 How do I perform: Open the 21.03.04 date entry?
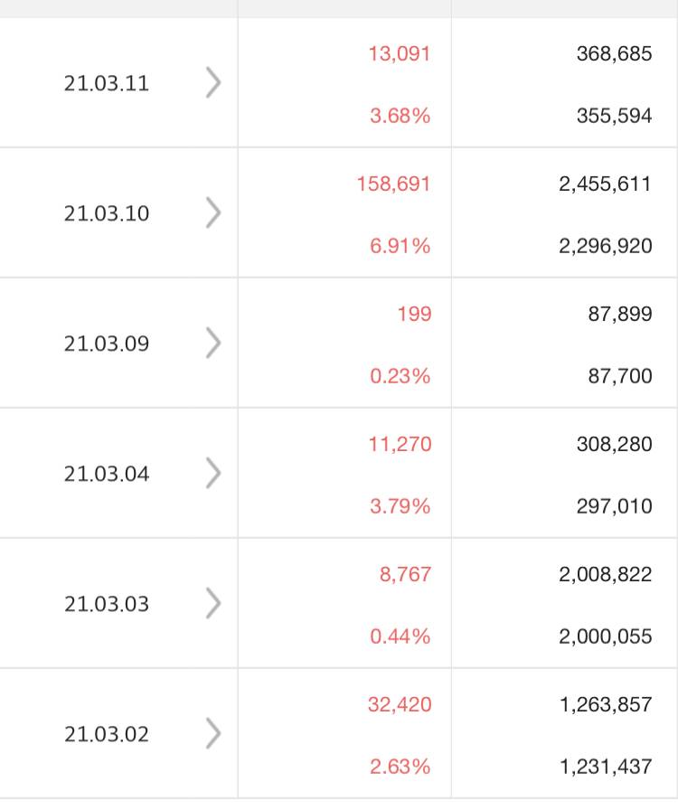(107, 474)
